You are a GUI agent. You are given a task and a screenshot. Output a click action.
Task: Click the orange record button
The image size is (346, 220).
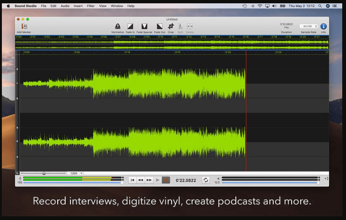(x=166, y=180)
